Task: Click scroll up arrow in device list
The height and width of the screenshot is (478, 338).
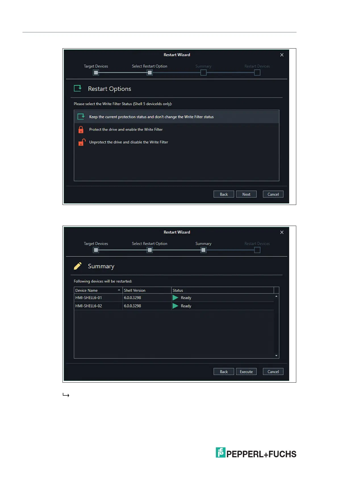Action: pyautogui.click(x=276, y=296)
